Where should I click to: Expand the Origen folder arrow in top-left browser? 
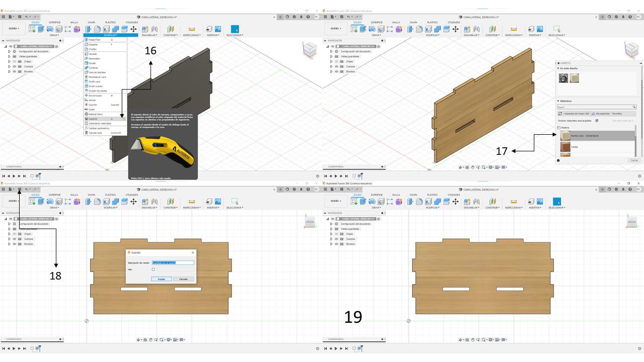[9, 61]
